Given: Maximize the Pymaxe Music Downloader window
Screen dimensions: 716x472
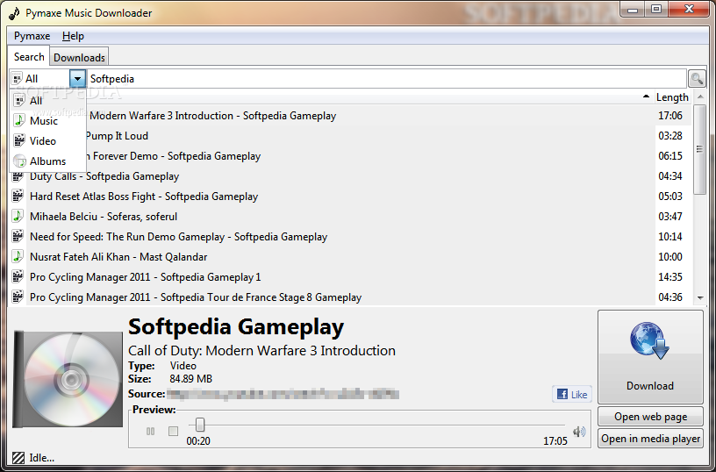Looking at the screenshot, I should click(x=656, y=10).
